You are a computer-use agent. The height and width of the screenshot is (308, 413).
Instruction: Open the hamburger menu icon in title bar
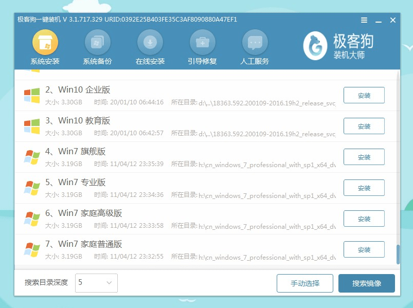coord(364,20)
